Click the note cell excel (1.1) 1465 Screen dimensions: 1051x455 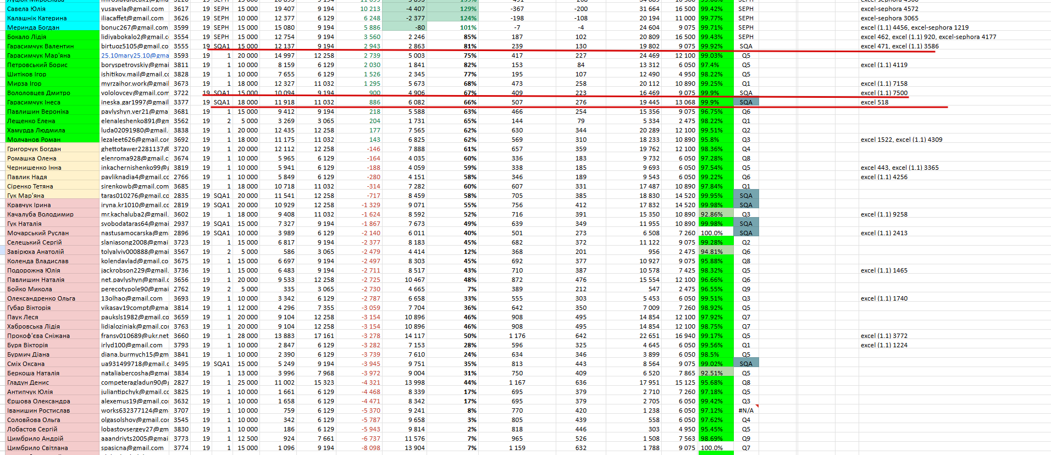click(884, 270)
